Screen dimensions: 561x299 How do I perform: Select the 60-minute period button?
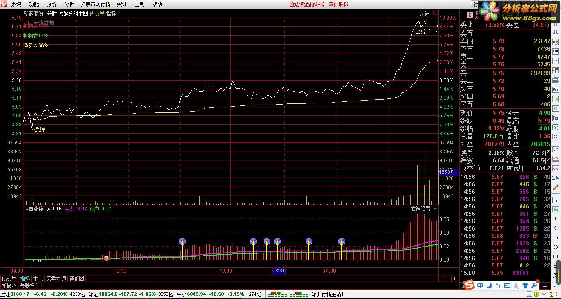coord(556,256)
